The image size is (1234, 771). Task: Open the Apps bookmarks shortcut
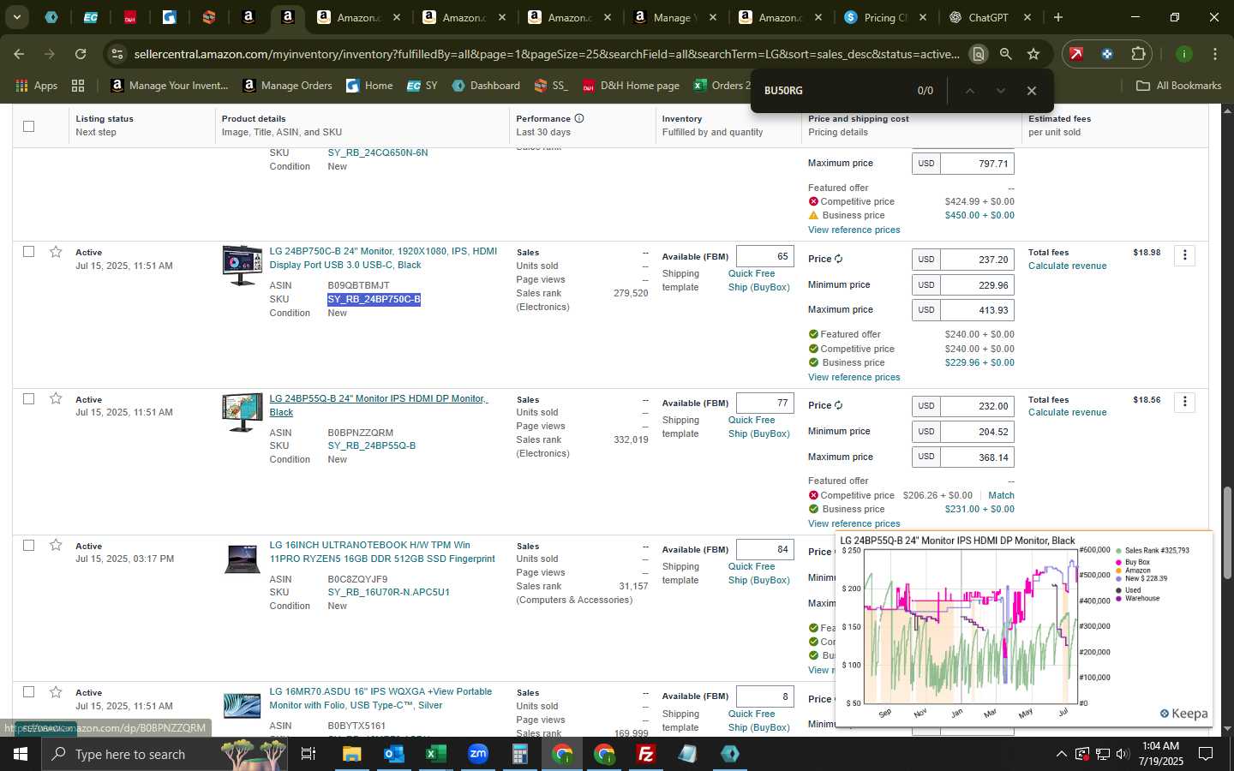tap(37, 86)
